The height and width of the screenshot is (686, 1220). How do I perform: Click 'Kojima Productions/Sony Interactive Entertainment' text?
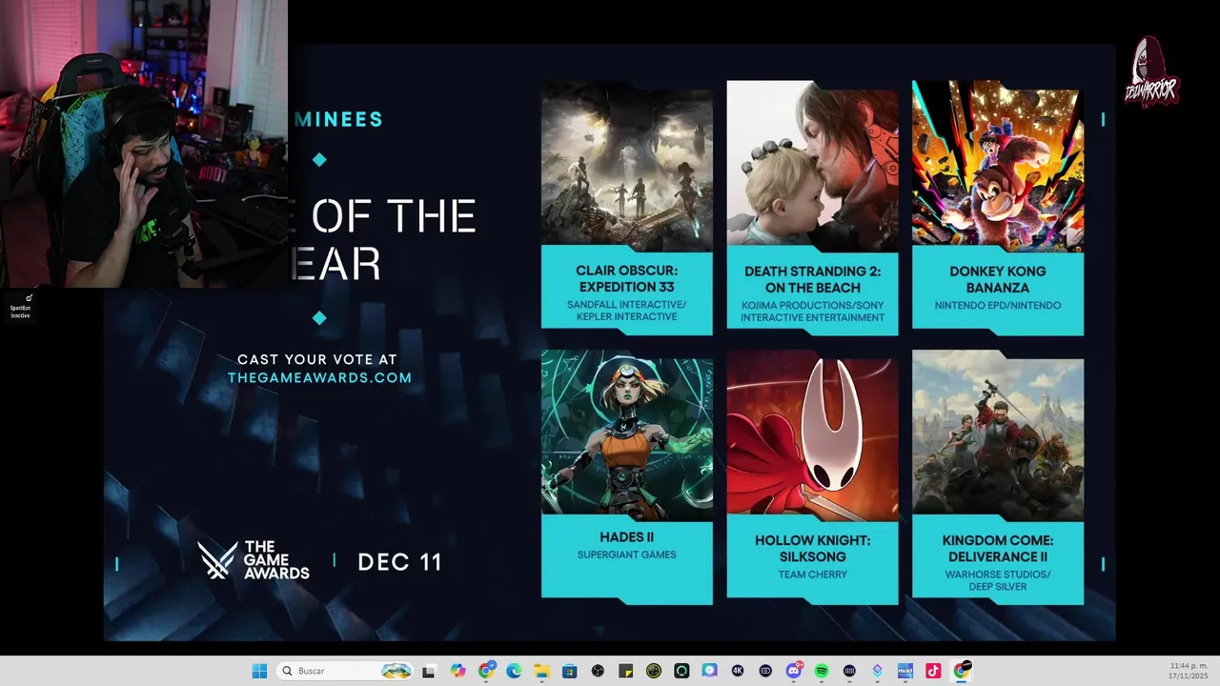[x=812, y=312]
